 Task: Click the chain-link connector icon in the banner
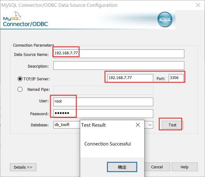(165, 19)
